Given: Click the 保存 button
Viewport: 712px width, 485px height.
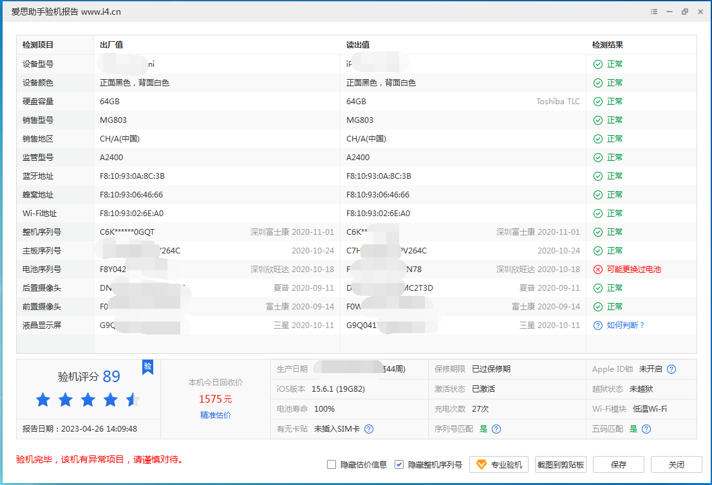Looking at the screenshot, I should [x=619, y=464].
